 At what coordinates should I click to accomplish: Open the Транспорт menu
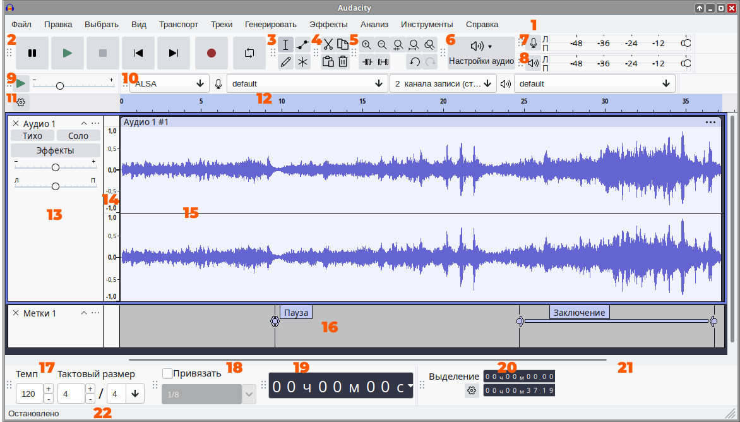[179, 25]
